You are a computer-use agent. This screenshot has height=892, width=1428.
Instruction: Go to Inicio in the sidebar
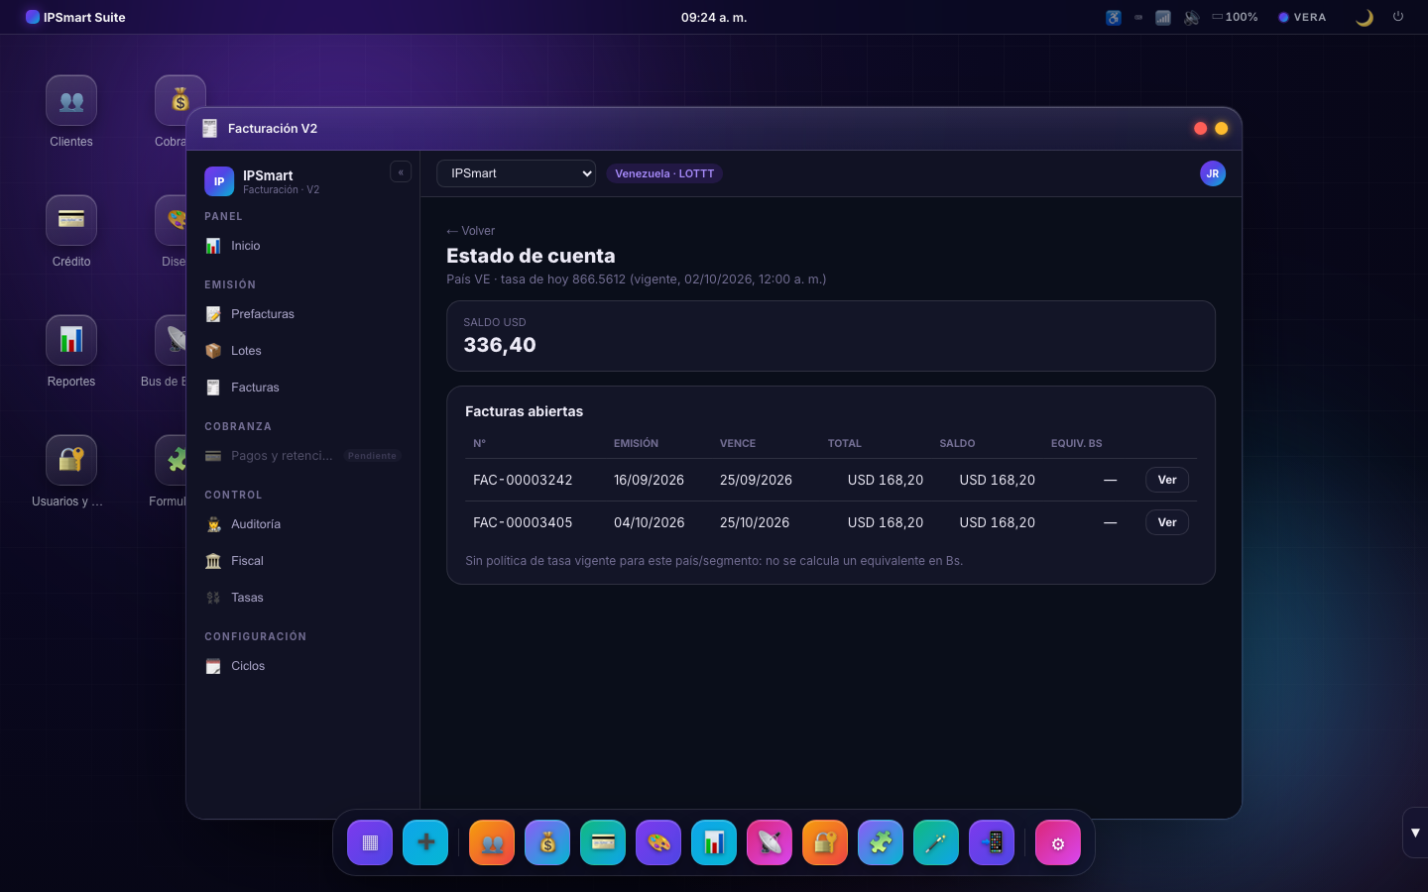303,246
